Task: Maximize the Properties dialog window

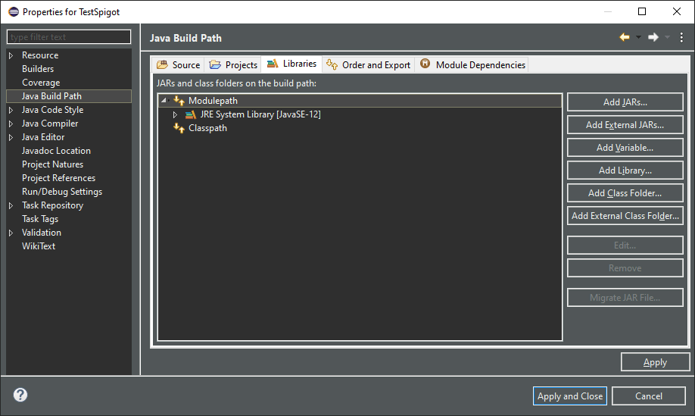Action: point(642,11)
